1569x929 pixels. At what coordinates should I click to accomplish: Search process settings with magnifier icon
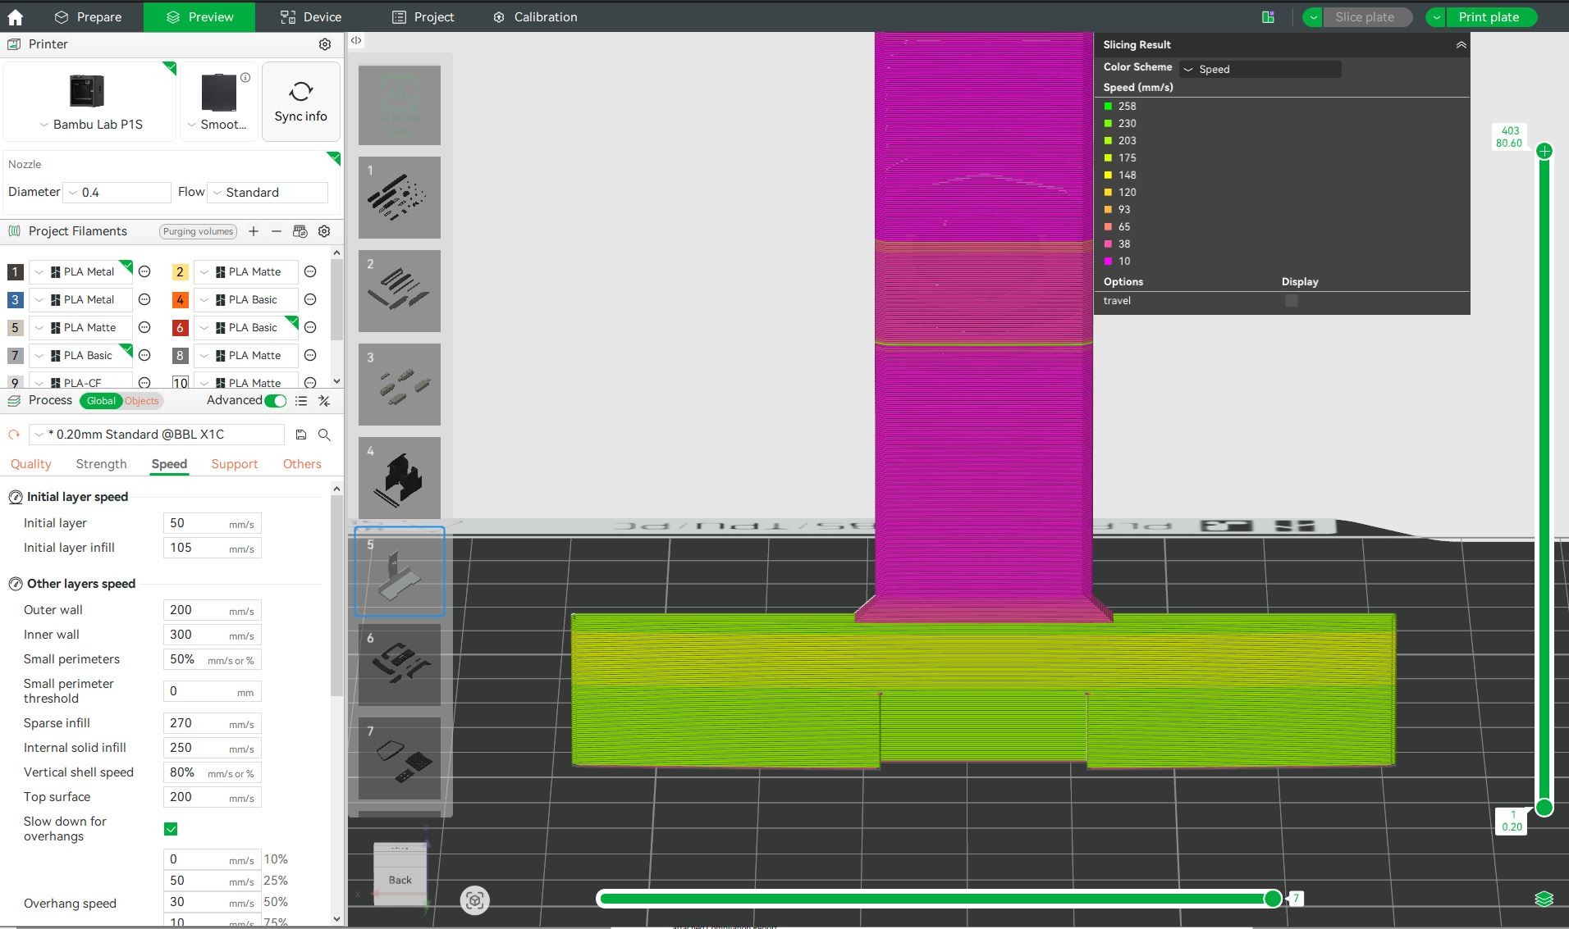[324, 435]
